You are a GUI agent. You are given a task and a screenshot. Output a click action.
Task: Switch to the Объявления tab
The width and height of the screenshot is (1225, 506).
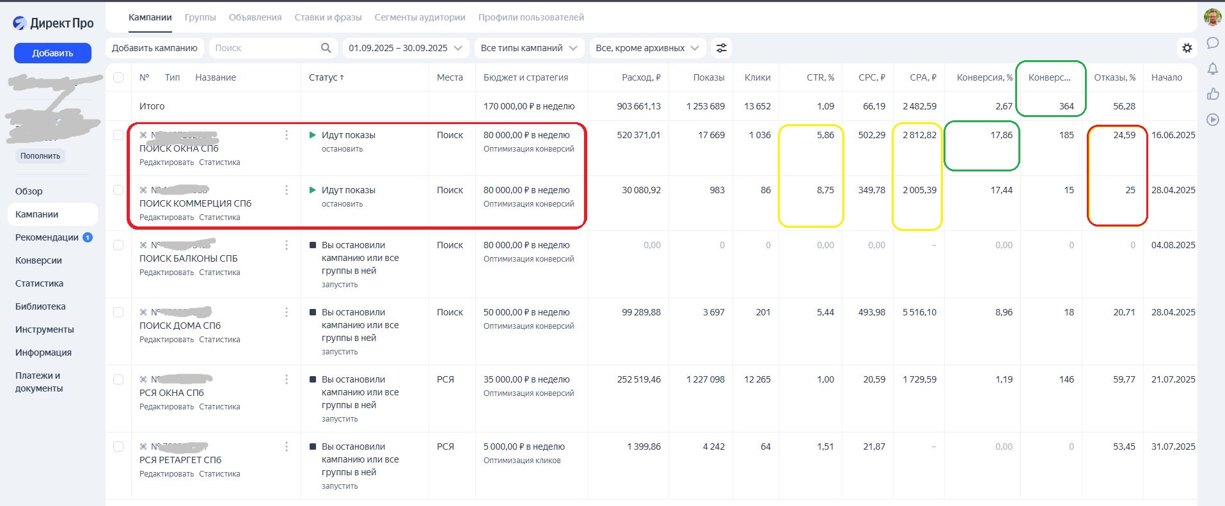coord(255,17)
